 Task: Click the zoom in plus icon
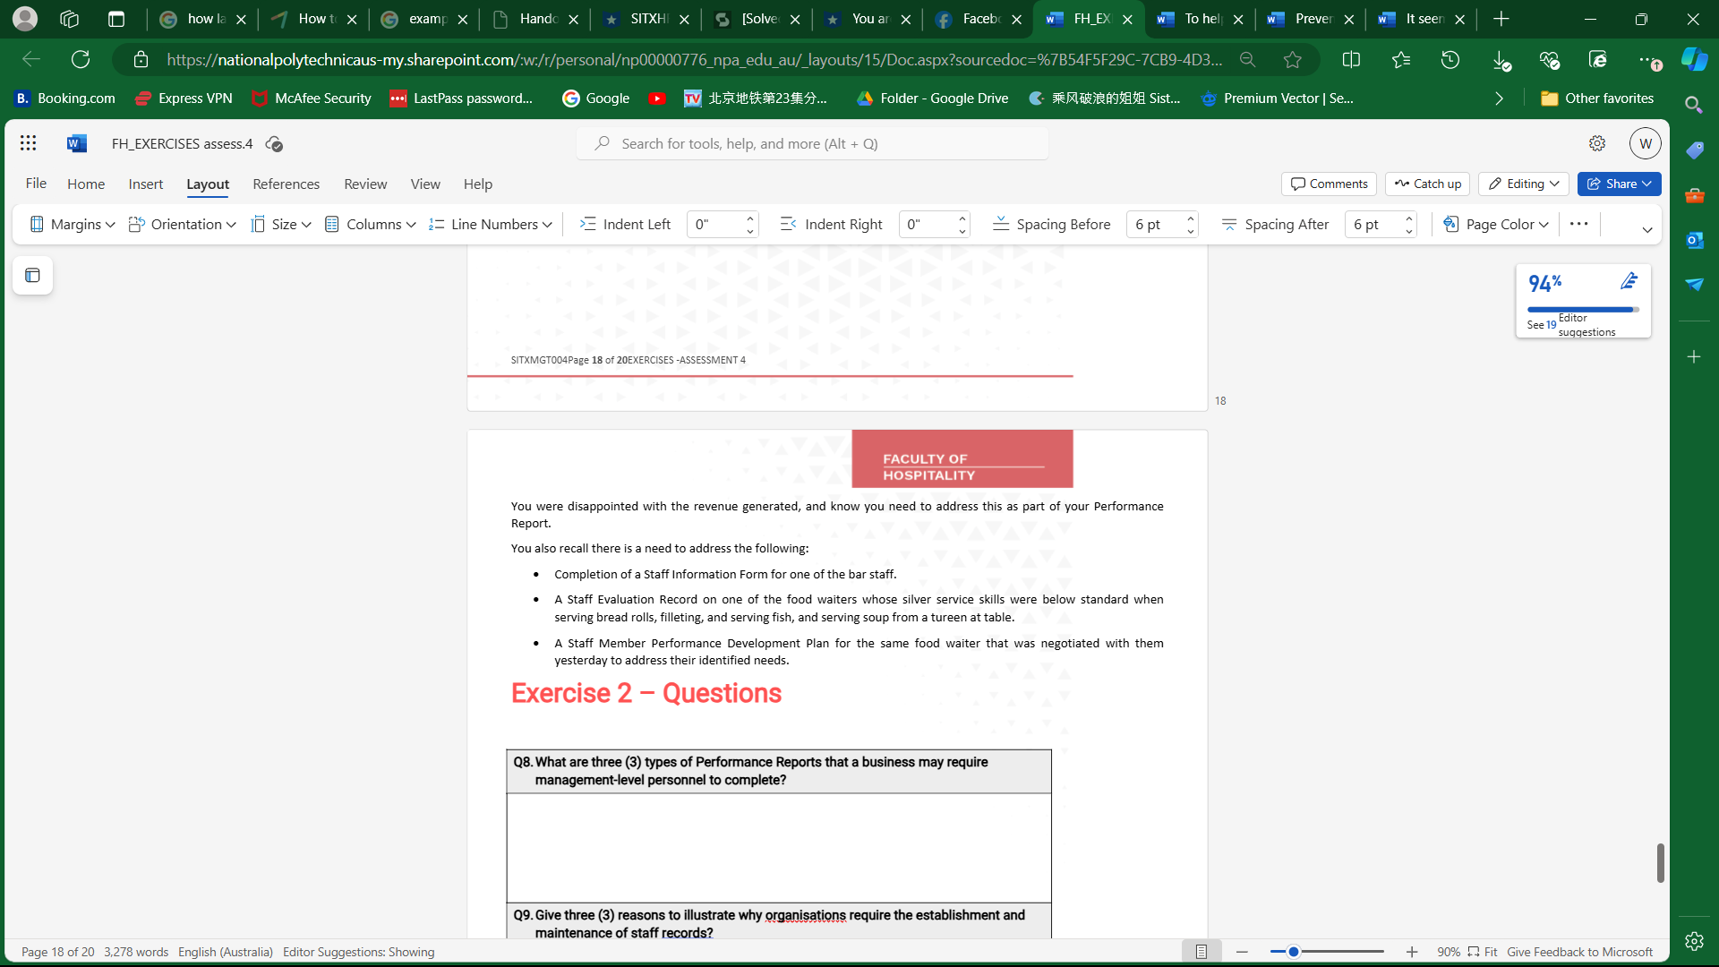(x=1412, y=952)
